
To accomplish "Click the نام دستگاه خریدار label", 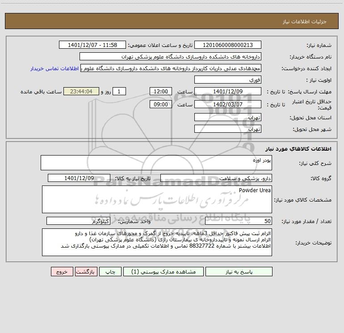I will pos(310,57).
